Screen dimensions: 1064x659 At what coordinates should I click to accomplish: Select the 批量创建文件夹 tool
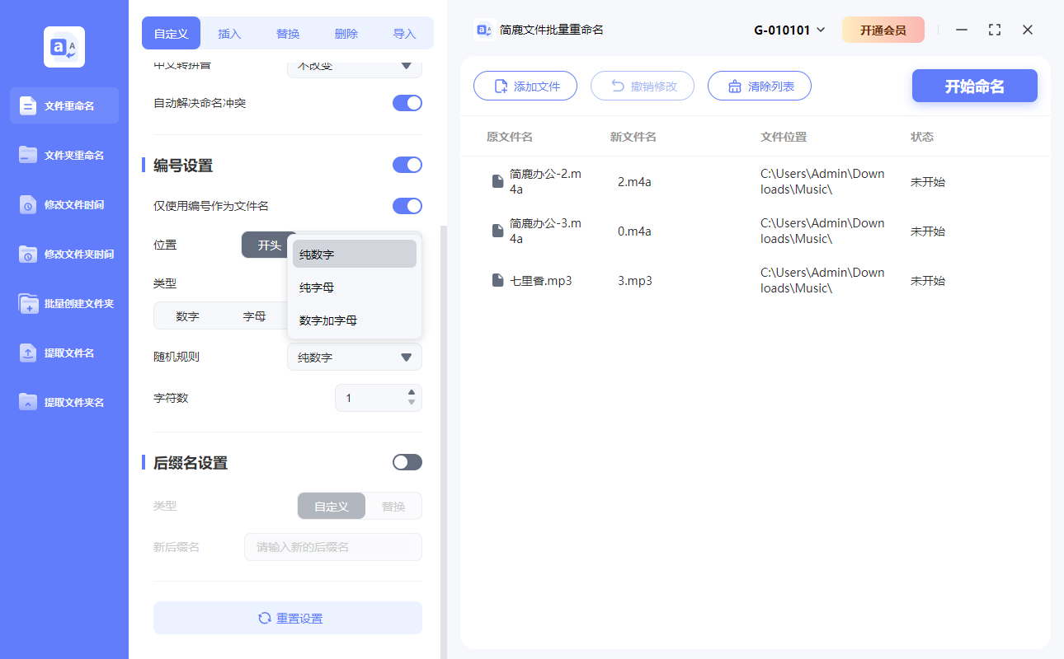[x=64, y=303]
